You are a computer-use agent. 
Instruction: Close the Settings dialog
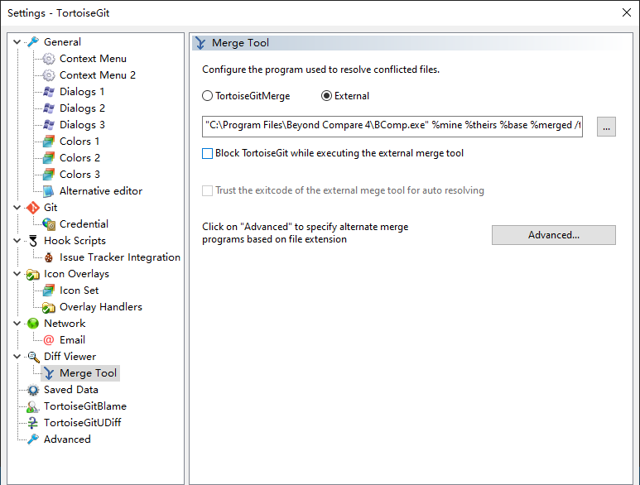pyautogui.click(x=627, y=12)
